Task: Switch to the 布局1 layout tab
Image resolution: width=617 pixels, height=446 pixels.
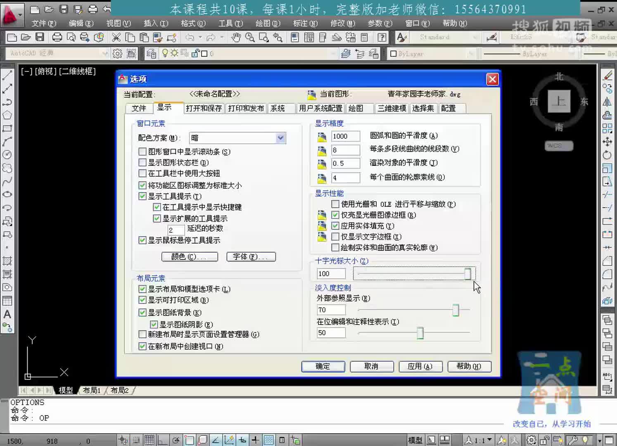Action: tap(92, 390)
